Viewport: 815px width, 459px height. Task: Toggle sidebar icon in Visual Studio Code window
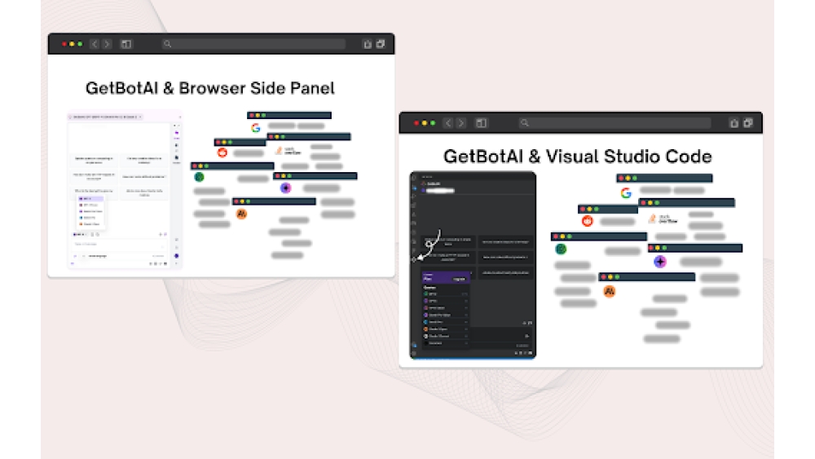482,123
